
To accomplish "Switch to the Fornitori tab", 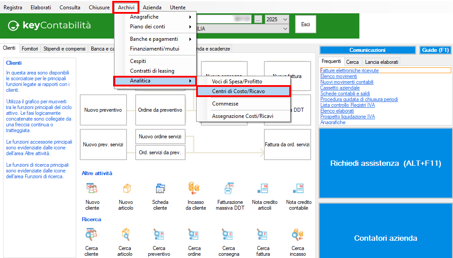I will point(30,49).
